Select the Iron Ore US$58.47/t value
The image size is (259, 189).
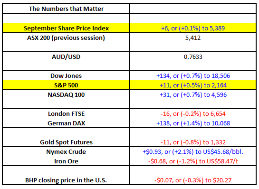[x=193, y=161]
